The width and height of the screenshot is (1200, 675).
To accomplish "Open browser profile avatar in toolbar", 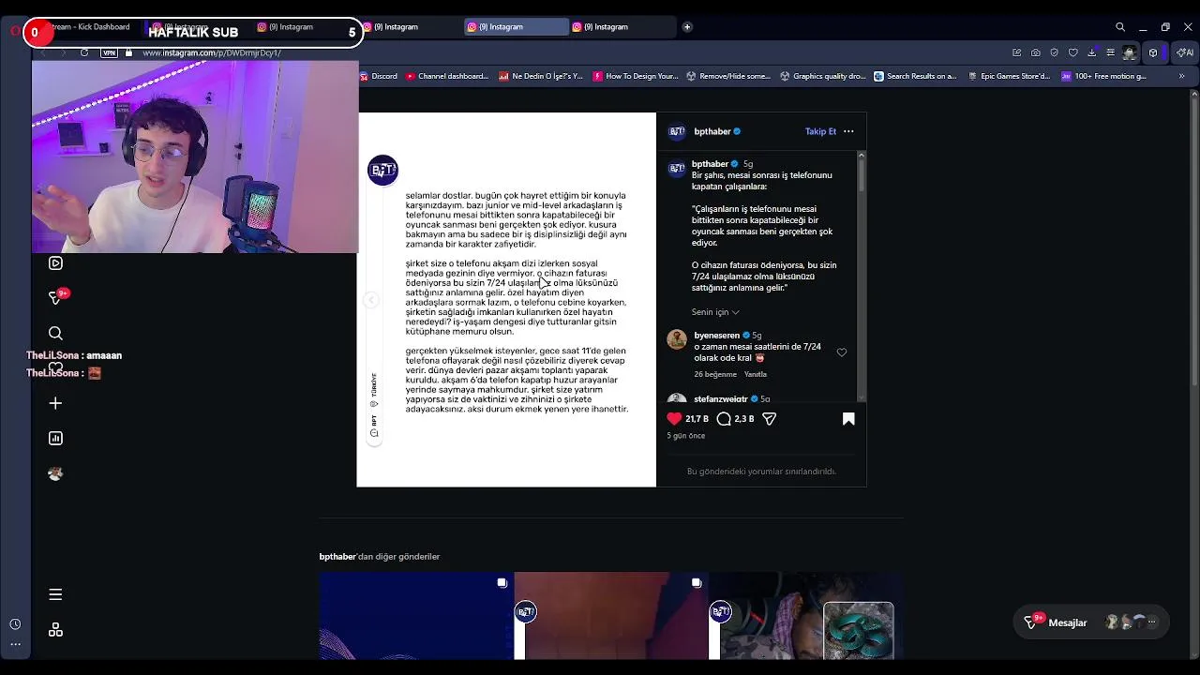I will click(x=1130, y=52).
